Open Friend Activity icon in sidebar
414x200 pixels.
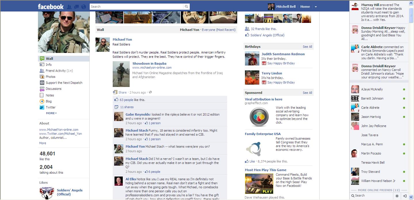click(42, 71)
